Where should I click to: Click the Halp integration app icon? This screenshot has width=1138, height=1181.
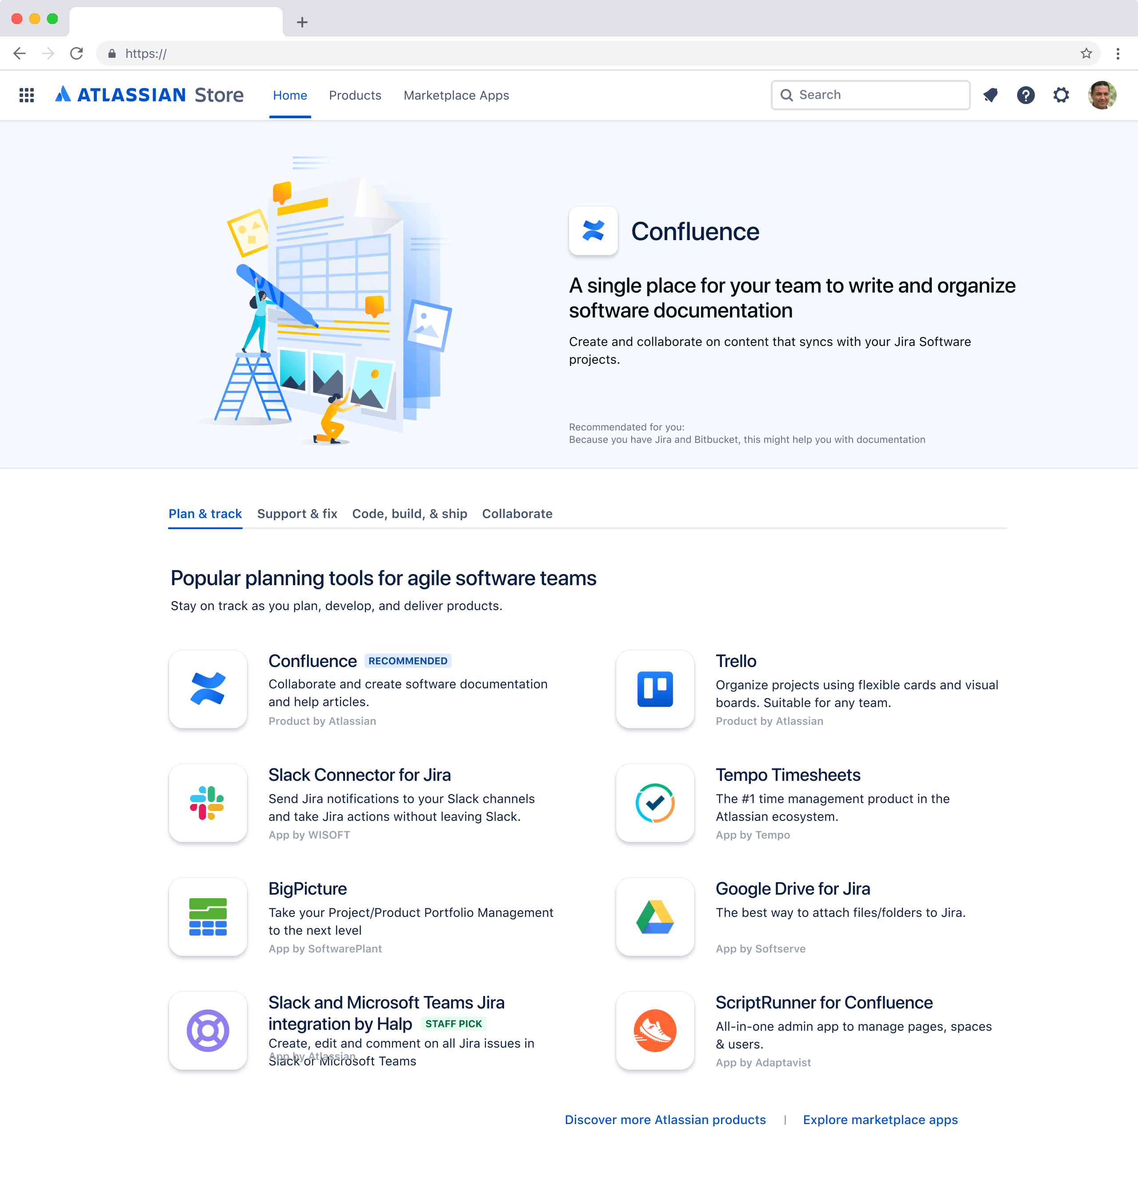(208, 1030)
